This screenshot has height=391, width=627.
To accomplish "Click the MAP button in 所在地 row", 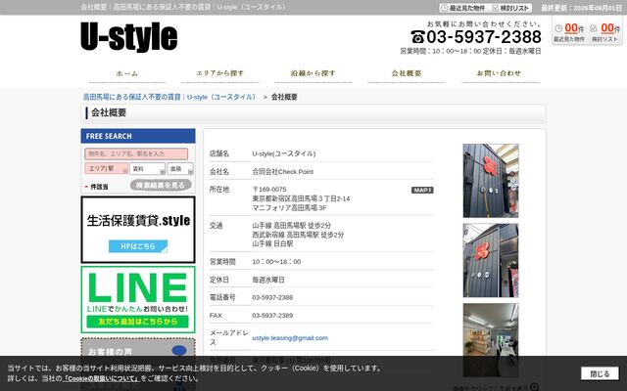I will (x=422, y=190).
